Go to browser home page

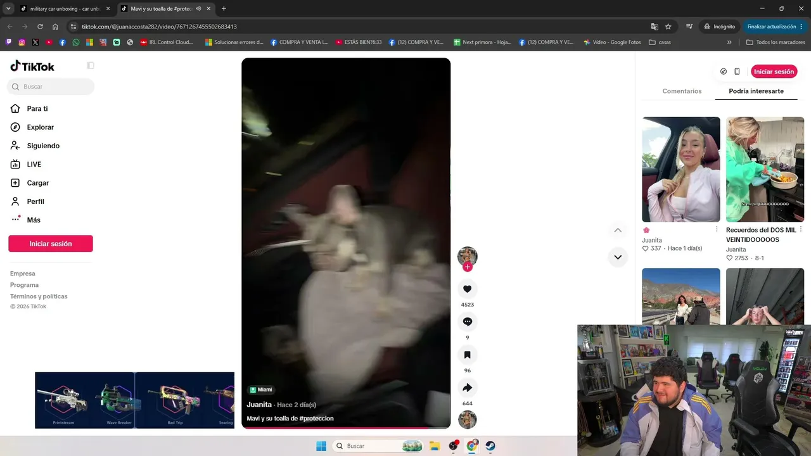point(55,27)
